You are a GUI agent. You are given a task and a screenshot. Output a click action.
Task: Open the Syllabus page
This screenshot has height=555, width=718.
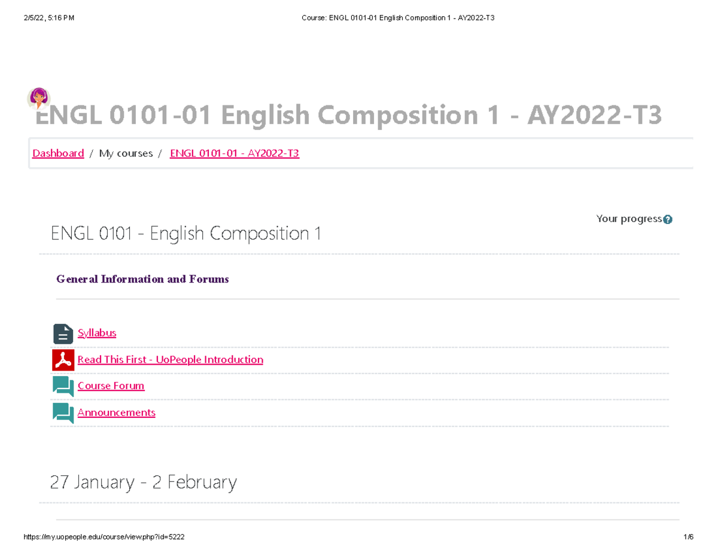[96, 333]
